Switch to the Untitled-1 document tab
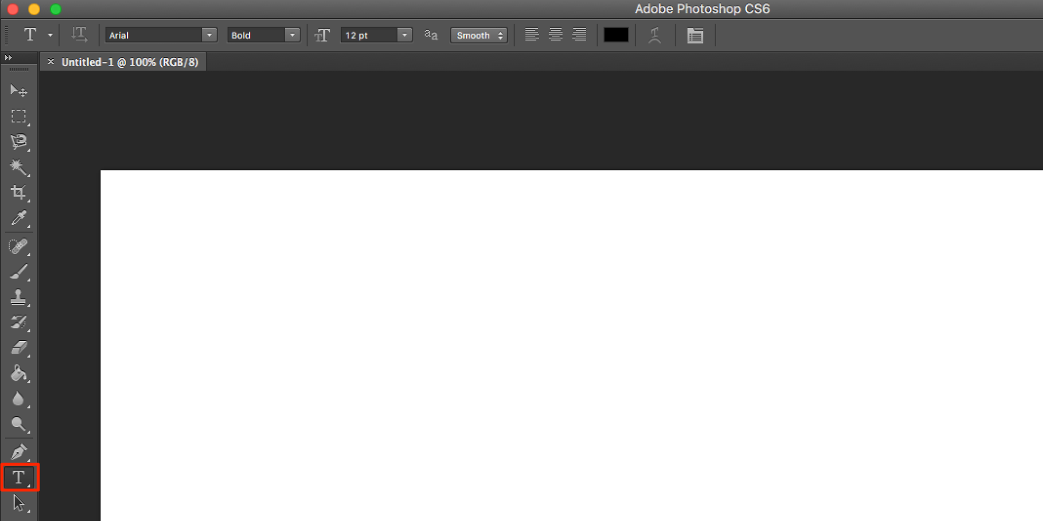This screenshot has height=521, width=1043. [125, 61]
